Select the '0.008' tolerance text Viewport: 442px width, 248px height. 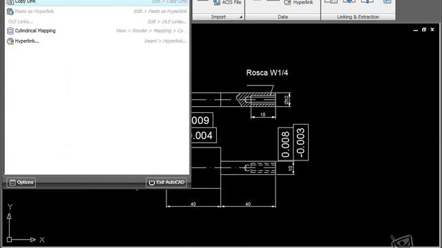coord(285,144)
